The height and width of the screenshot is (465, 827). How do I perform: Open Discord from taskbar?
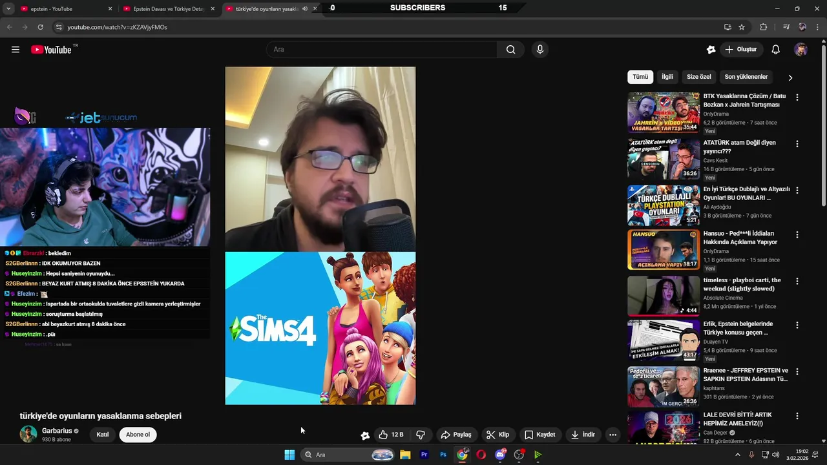point(500,455)
